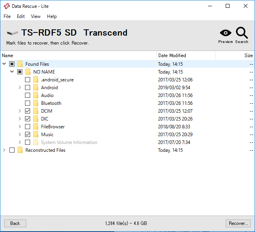
Task: Click the date 2018/08/20 8:33
Action: [174, 127]
